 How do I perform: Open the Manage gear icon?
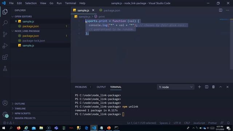click(5, 114)
